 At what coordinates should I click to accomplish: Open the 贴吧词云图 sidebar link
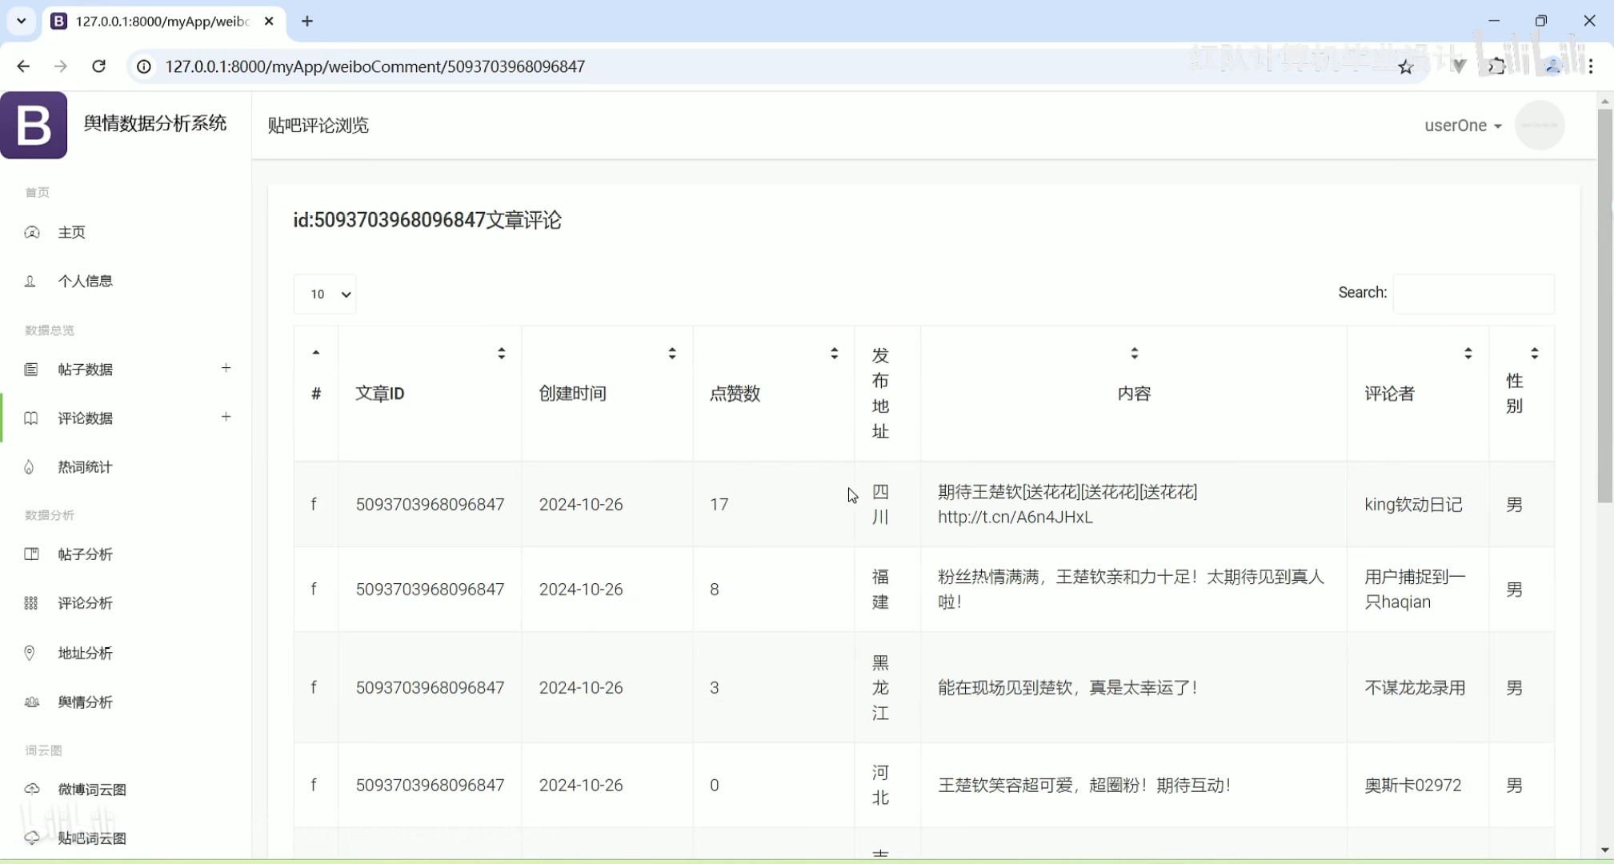tap(92, 838)
